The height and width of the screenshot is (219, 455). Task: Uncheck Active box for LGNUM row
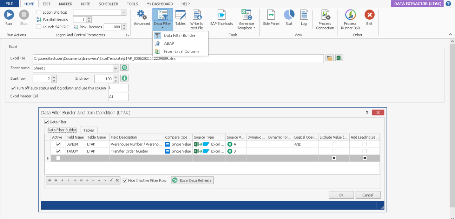[x=58, y=144]
